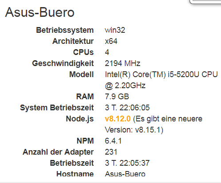Screen dimensions: 221x183
Task: Click the Anzahl der Adapter value 231
Action: pos(111,152)
